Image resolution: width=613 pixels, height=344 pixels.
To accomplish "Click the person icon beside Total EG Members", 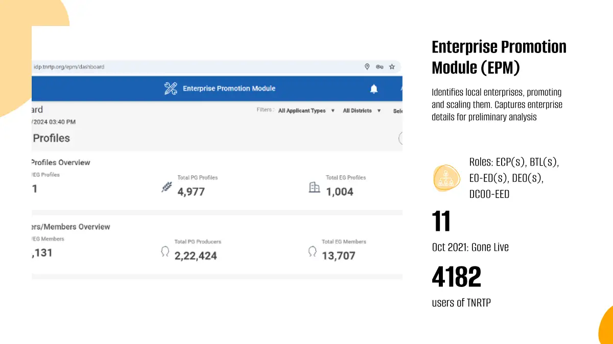I will coord(312,251).
